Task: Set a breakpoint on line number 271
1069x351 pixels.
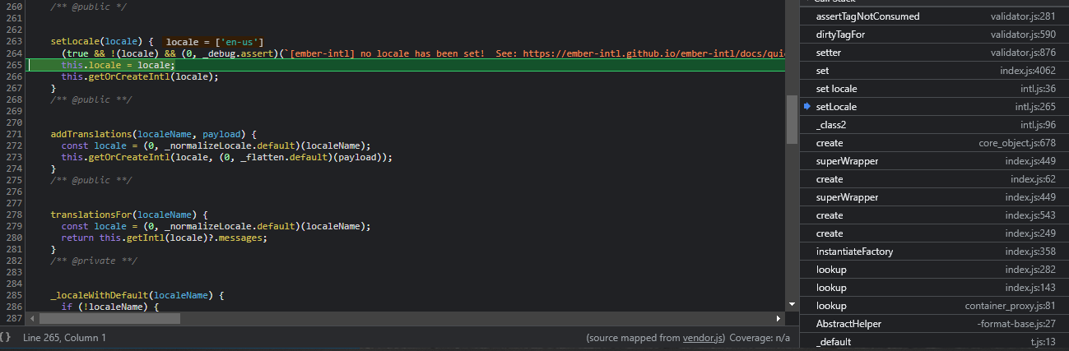Action: tap(12, 134)
